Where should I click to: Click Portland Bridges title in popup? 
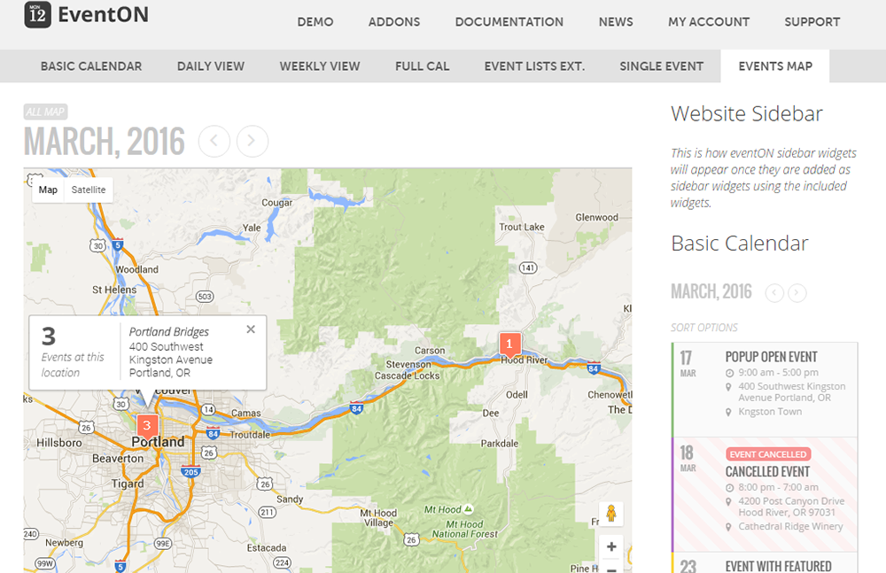point(169,332)
